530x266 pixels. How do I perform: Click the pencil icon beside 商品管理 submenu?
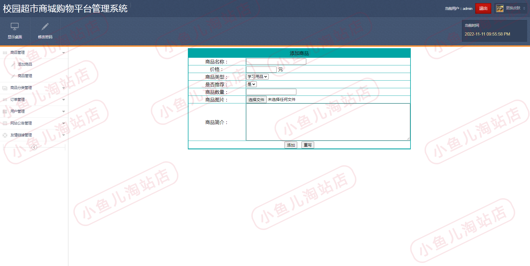pos(13,76)
